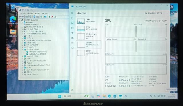Open Windows Start button on taskbar
The height and width of the screenshot is (106, 183).
click(60, 96)
